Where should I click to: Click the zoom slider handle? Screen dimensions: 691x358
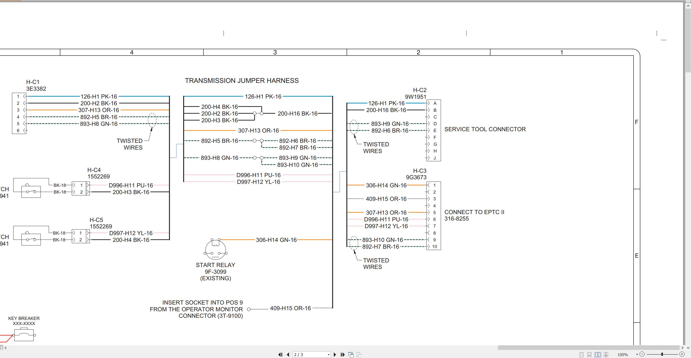(662, 354)
